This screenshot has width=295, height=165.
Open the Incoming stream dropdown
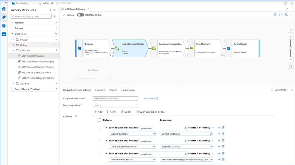[x=116, y=105]
